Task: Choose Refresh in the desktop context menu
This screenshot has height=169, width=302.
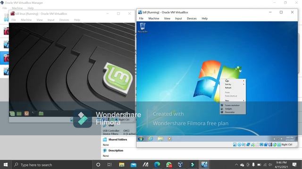Action: [233, 88]
